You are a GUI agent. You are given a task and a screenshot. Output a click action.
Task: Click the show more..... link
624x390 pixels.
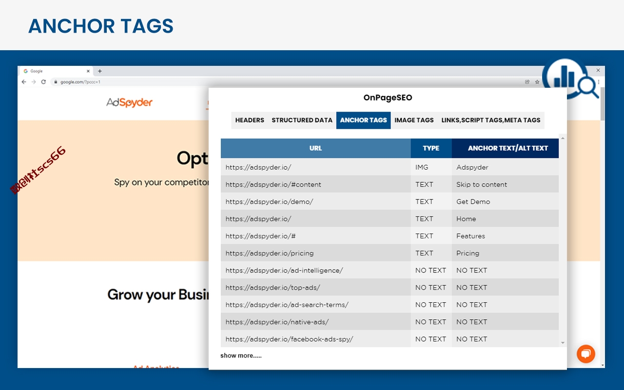[x=241, y=356]
